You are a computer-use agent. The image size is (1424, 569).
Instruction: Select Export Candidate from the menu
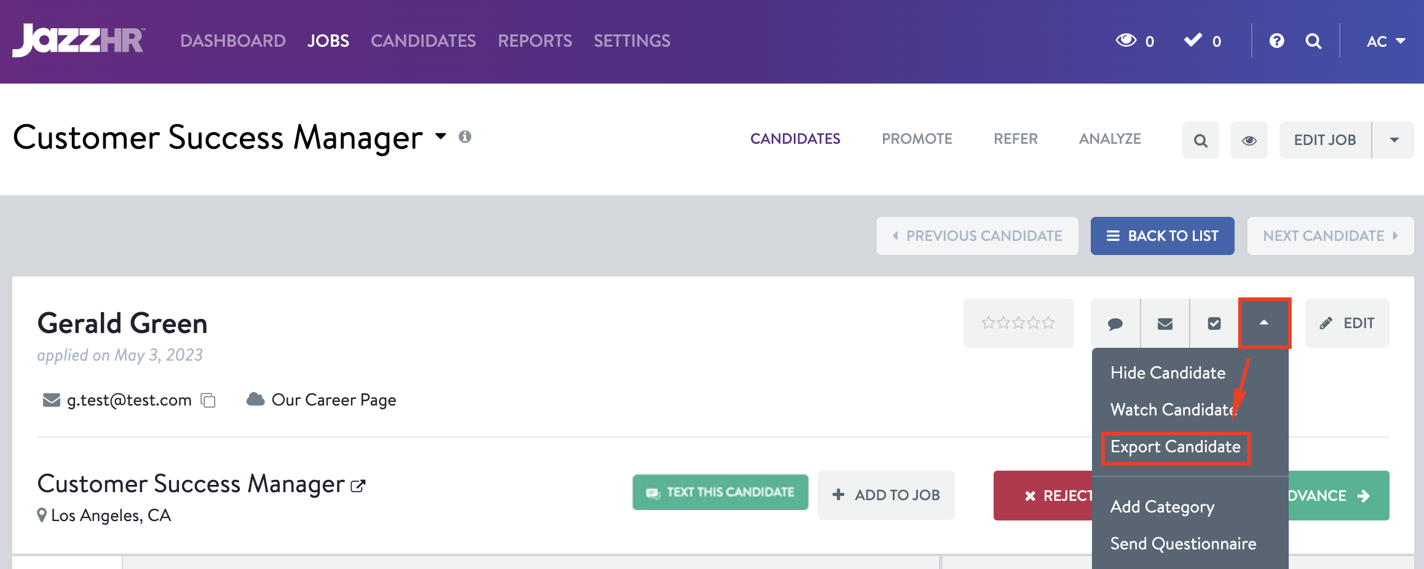(x=1175, y=447)
